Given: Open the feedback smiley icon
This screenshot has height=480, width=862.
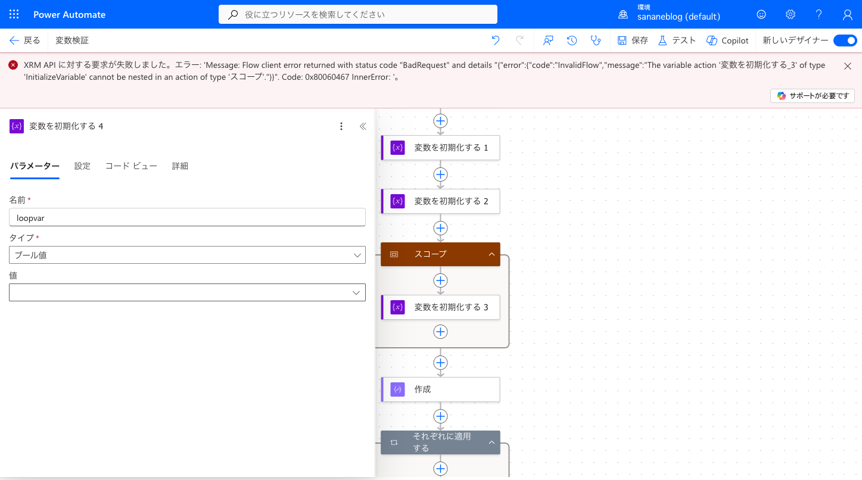Looking at the screenshot, I should click(761, 14).
